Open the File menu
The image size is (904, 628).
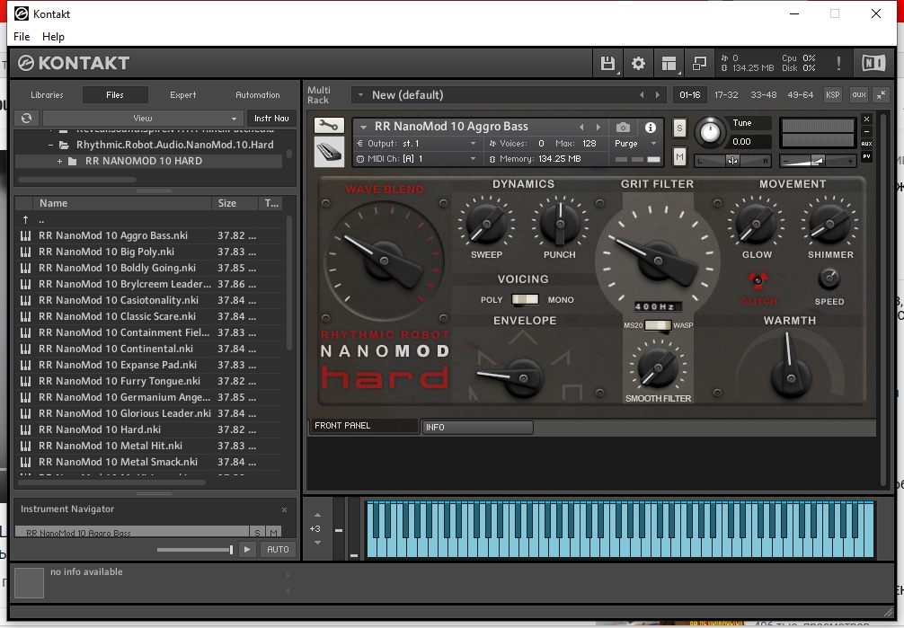point(22,36)
